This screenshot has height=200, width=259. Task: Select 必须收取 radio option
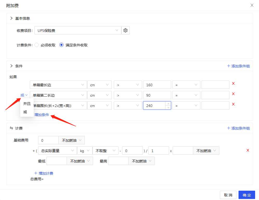click(37, 45)
